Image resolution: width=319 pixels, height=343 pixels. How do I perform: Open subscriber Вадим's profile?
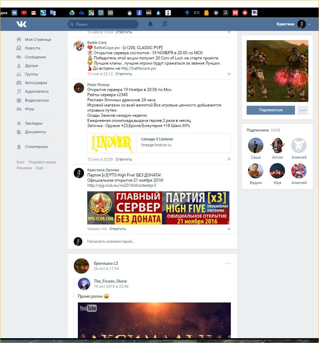256,171
